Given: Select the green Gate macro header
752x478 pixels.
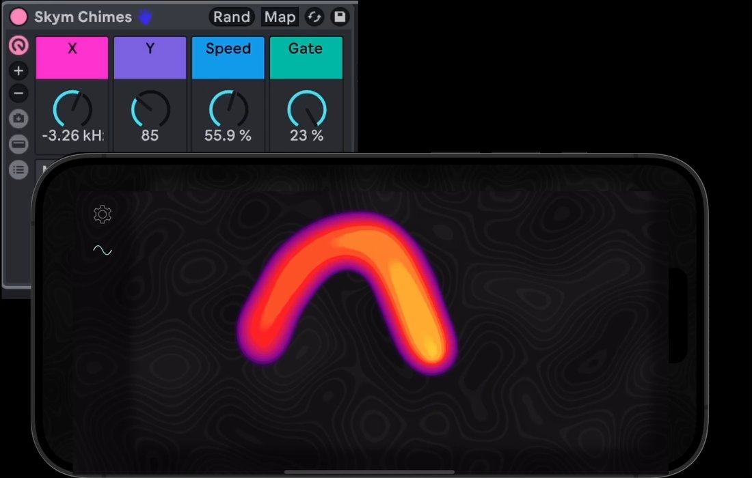Looking at the screenshot, I should pyautogui.click(x=306, y=57).
